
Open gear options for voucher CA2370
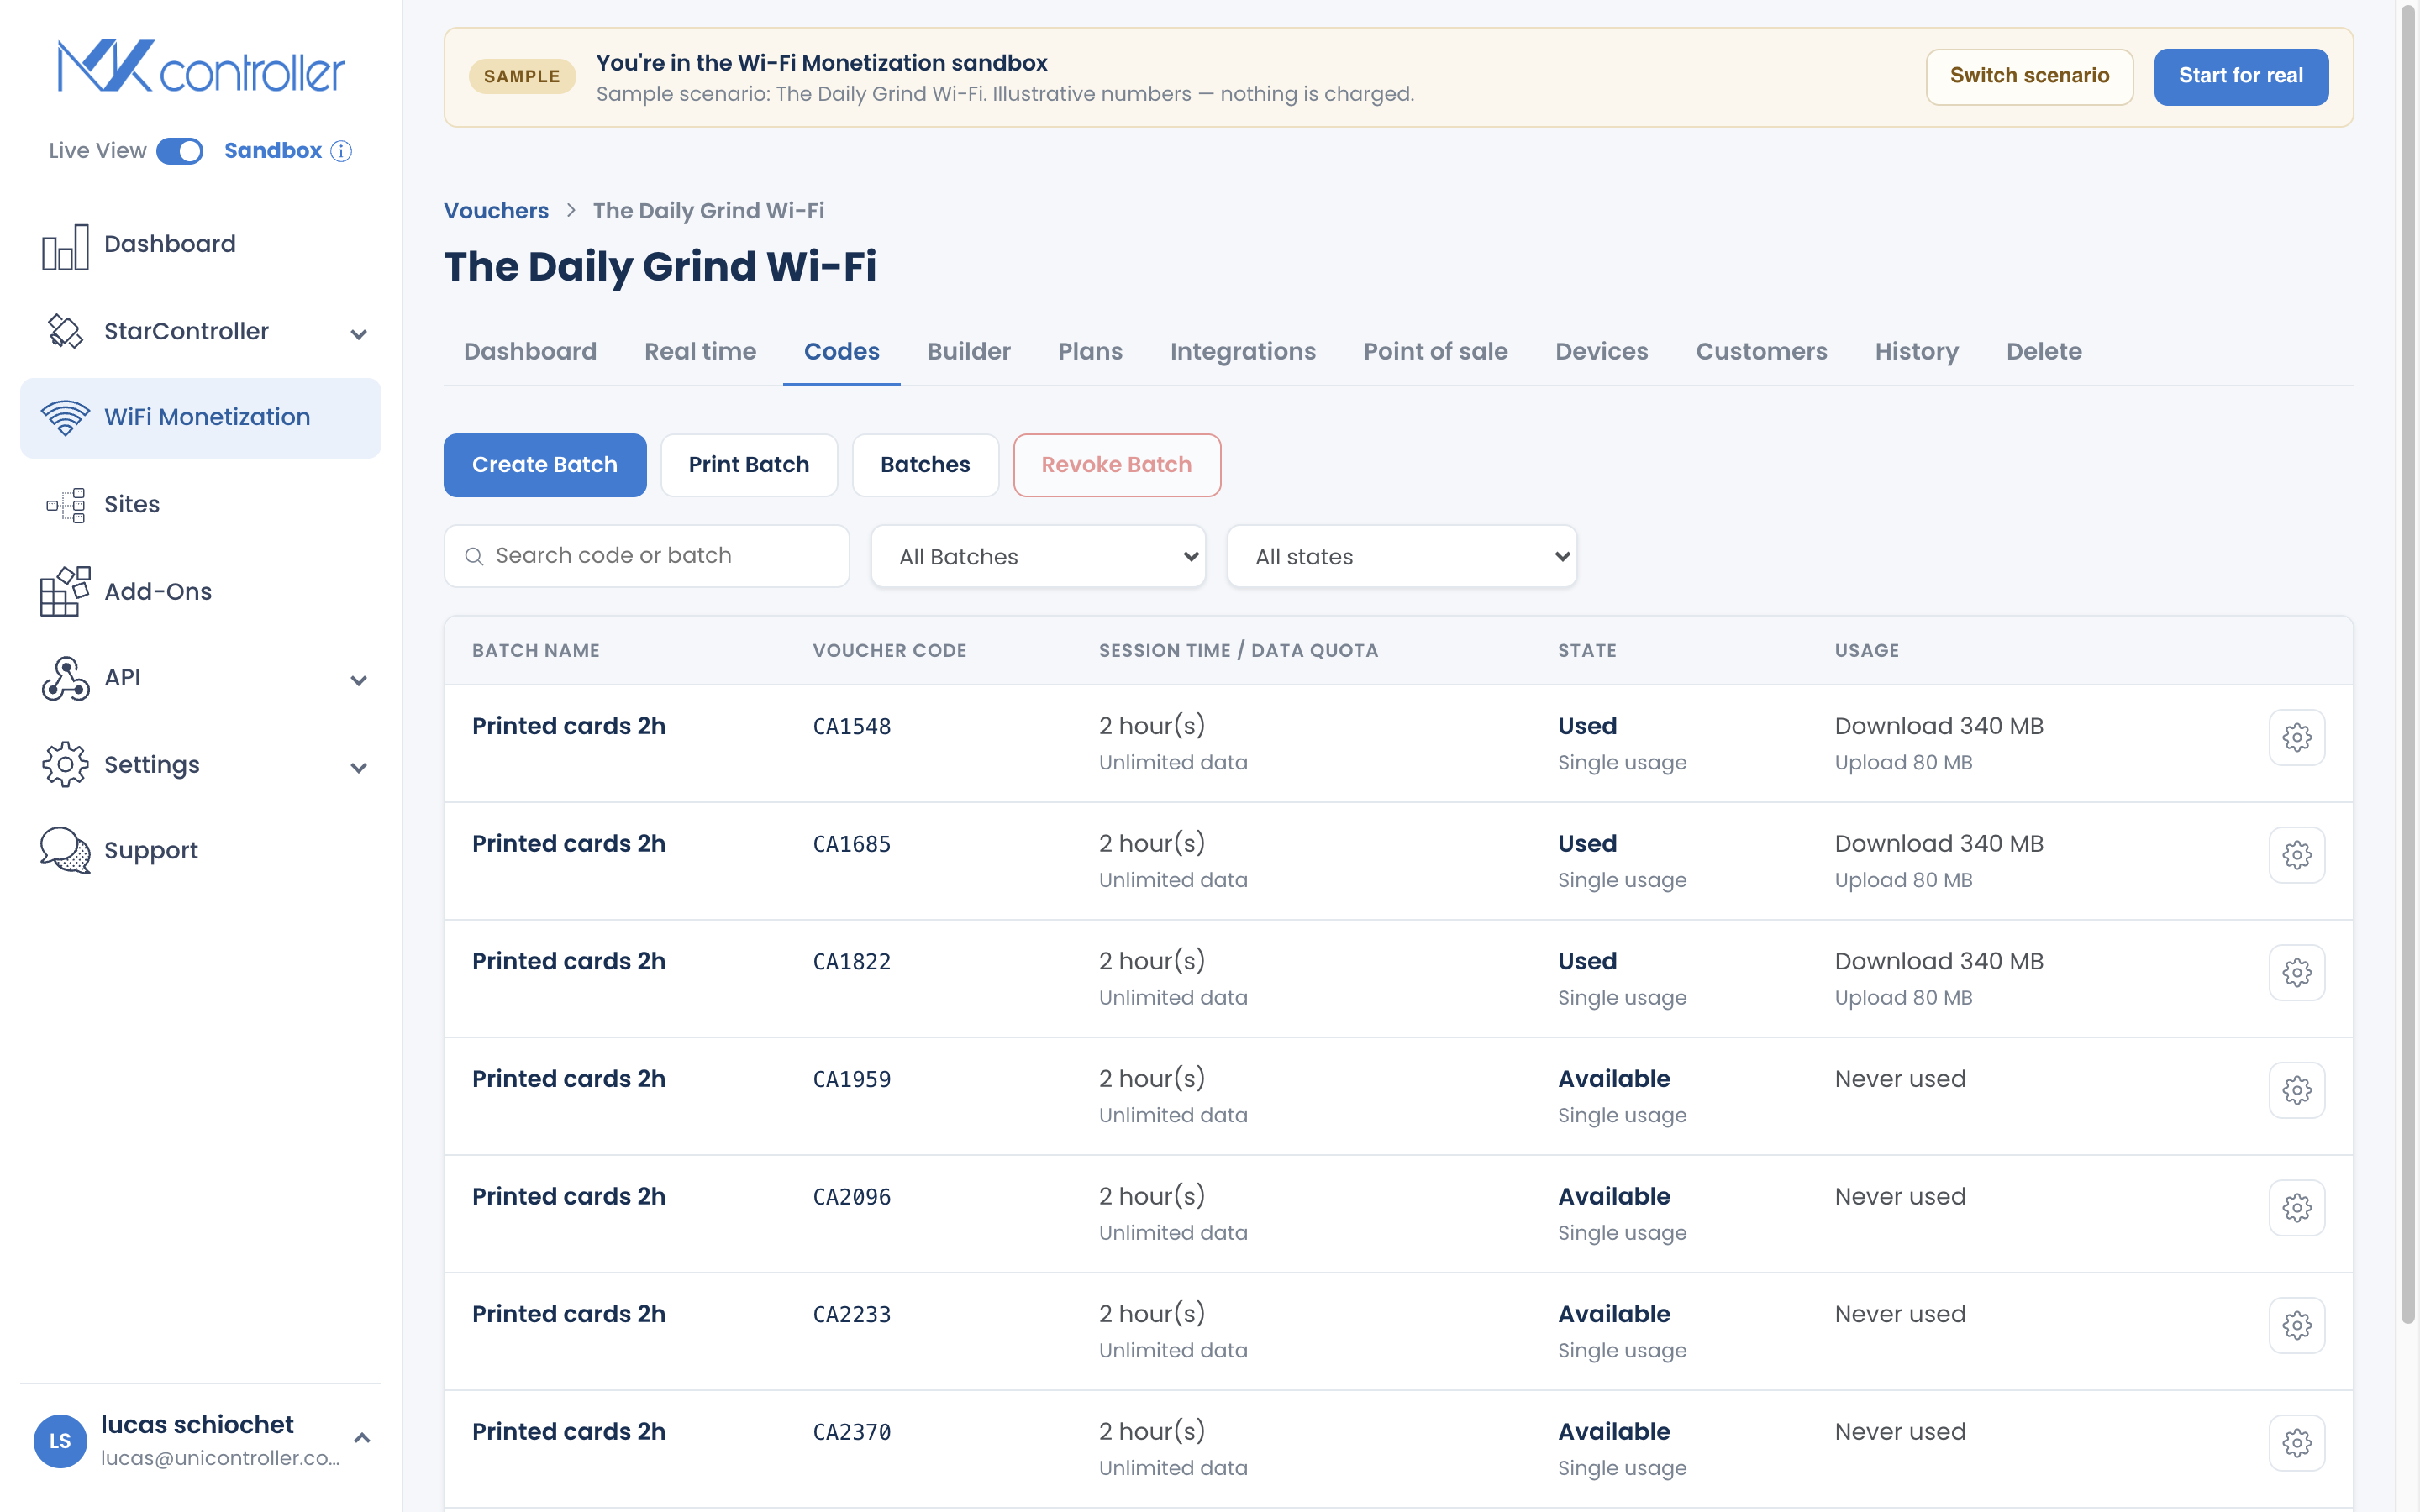coord(2296,1443)
